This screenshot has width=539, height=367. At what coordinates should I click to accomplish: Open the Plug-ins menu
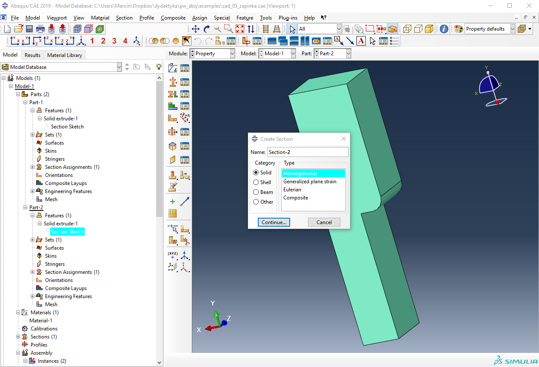pos(288,18)
